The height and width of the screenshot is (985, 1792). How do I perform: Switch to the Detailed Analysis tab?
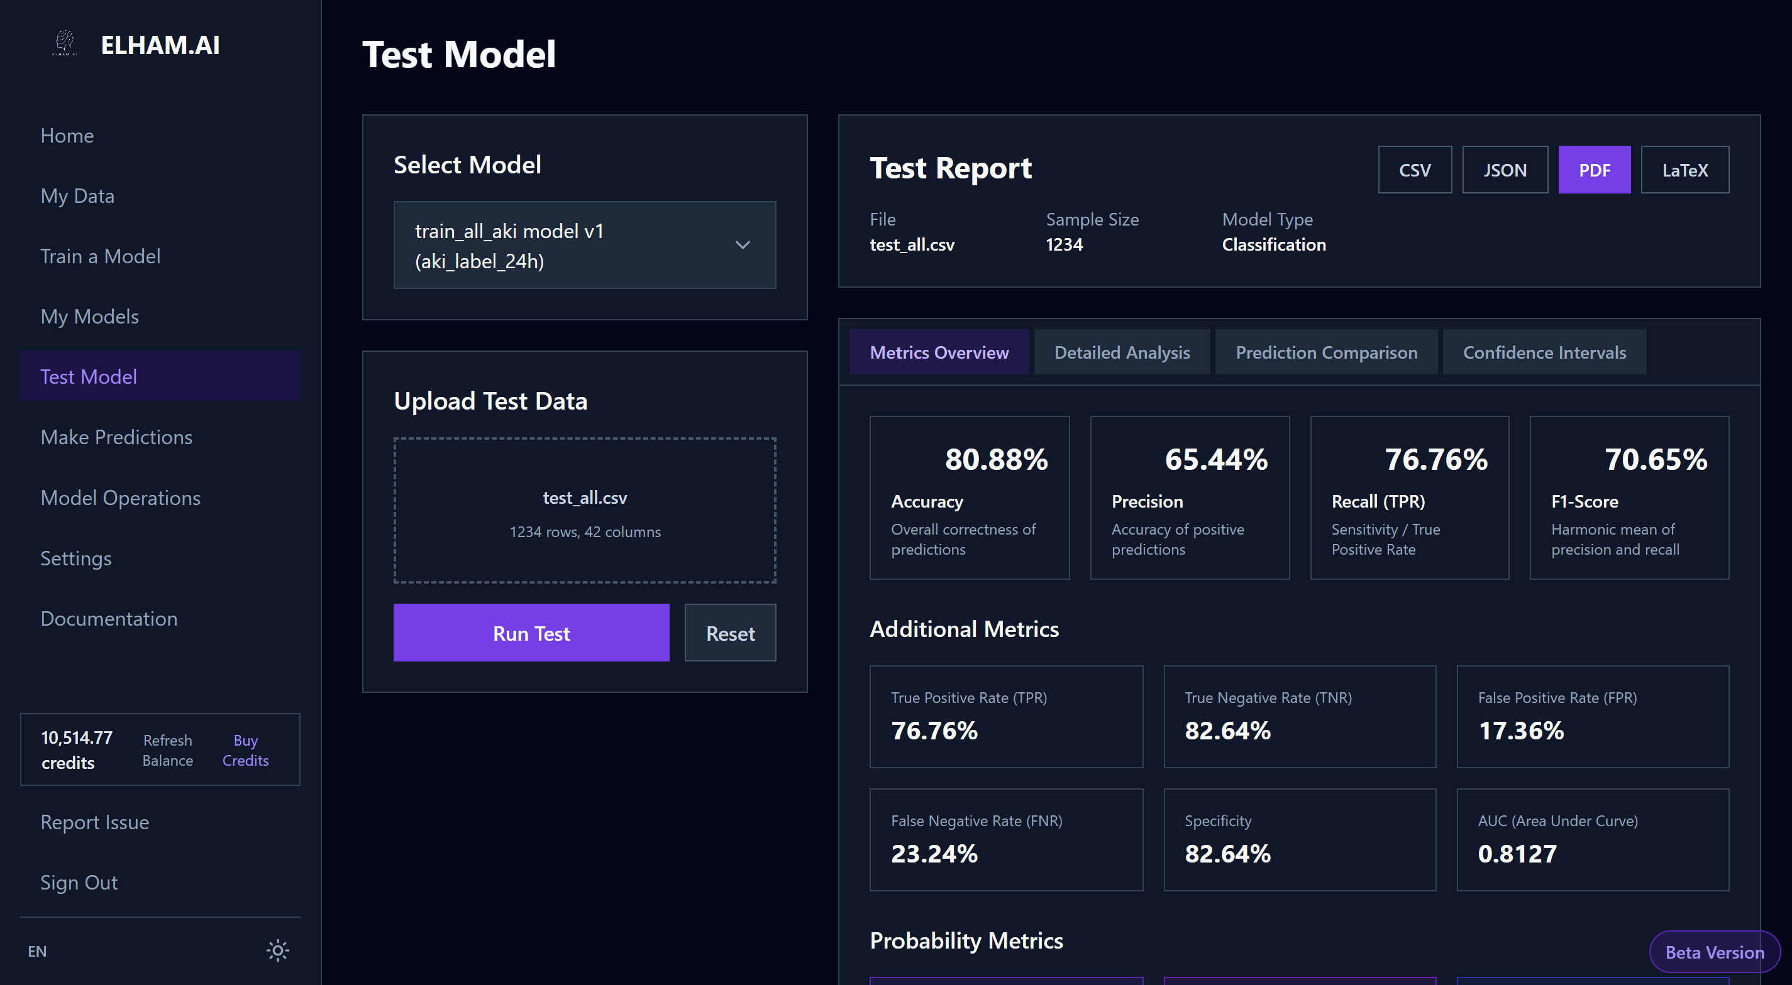[x=1121, y=352]
